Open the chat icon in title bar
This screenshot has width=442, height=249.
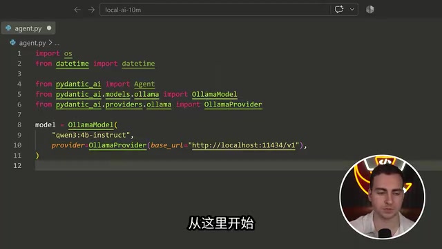coord(339,9)
